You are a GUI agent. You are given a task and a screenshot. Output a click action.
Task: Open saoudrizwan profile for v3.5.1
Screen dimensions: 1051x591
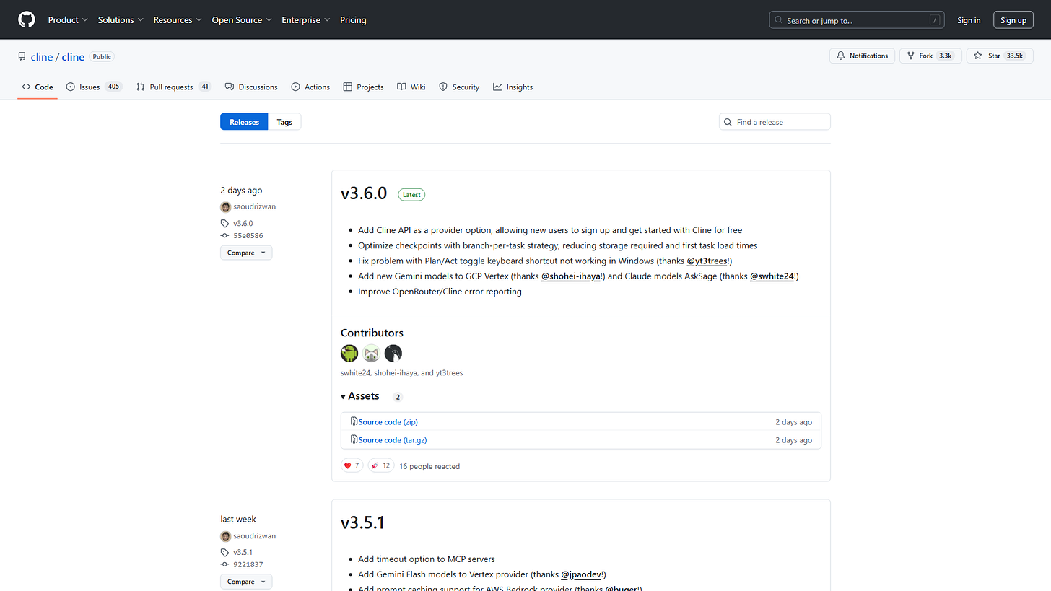pyautogui.click(x=254, y=536)
